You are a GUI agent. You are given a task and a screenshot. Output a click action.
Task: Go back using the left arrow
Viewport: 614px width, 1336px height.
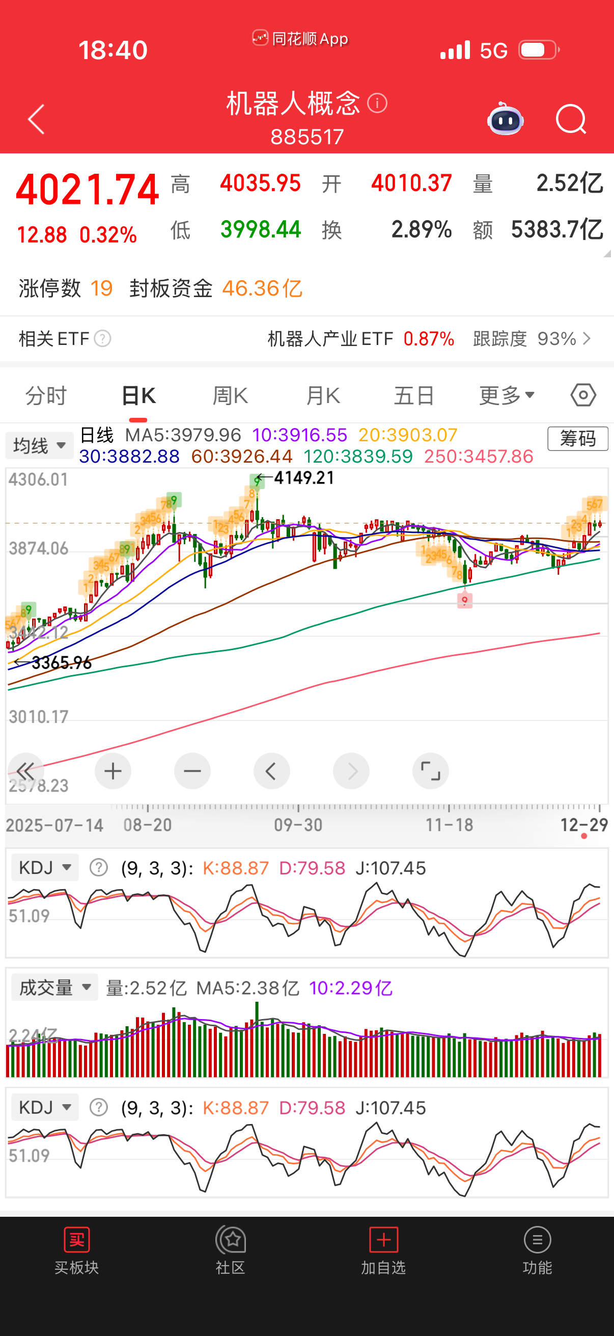(36, 119)
